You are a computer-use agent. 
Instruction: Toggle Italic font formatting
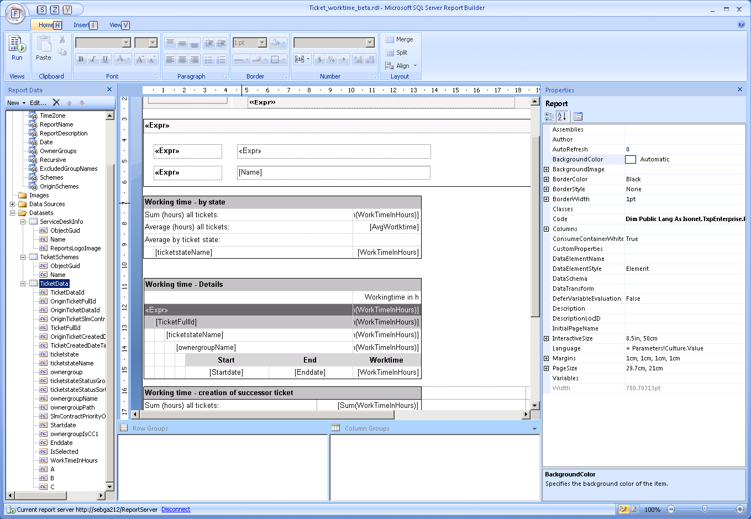pos(93,59)
